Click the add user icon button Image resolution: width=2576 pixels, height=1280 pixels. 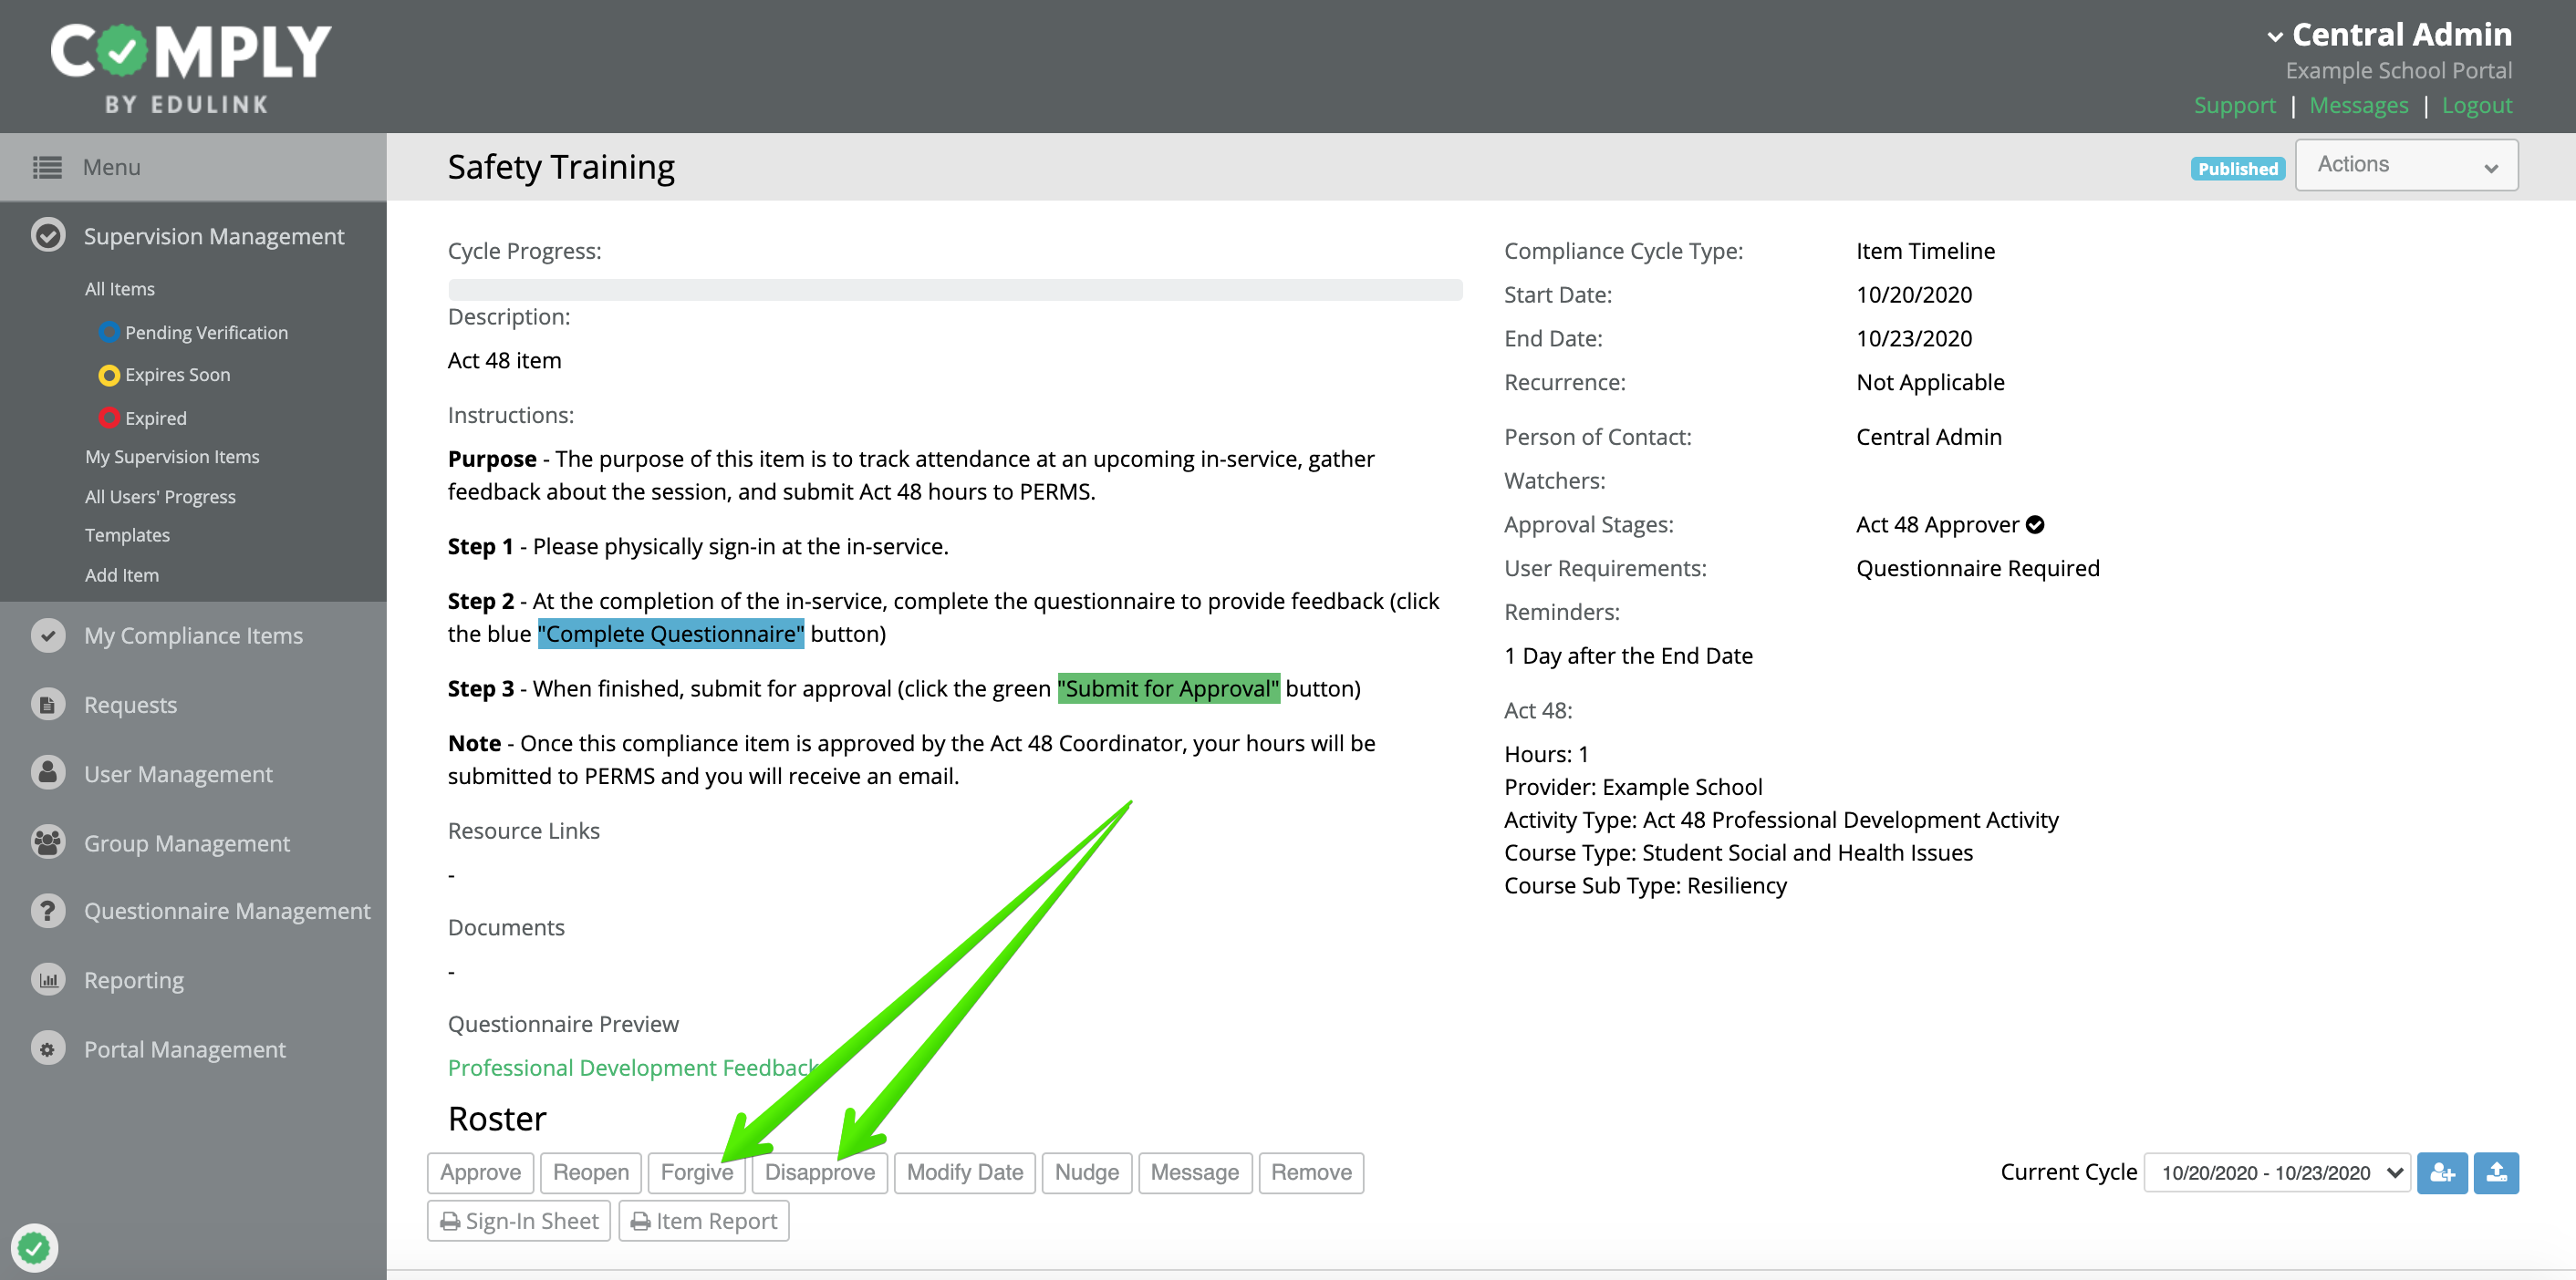coord(2441,1172)
